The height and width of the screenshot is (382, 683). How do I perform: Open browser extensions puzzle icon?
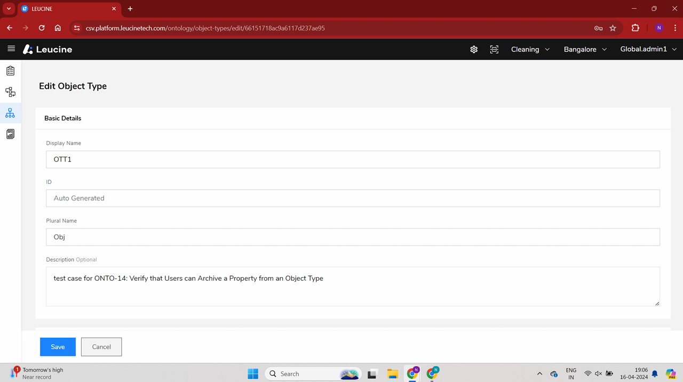[x=635, y=28]
